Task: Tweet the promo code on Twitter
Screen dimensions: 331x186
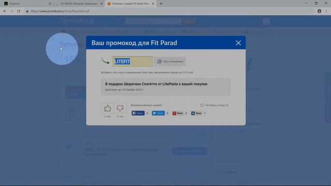Action: click(x=158, y=113)
